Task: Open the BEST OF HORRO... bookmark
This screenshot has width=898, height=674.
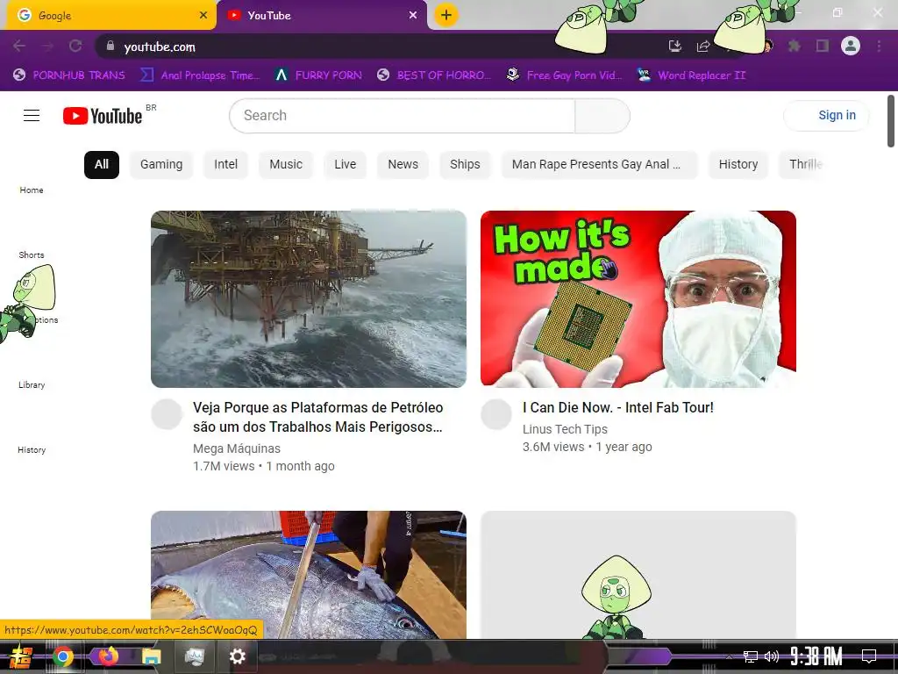Action: [x=433, y=75]
